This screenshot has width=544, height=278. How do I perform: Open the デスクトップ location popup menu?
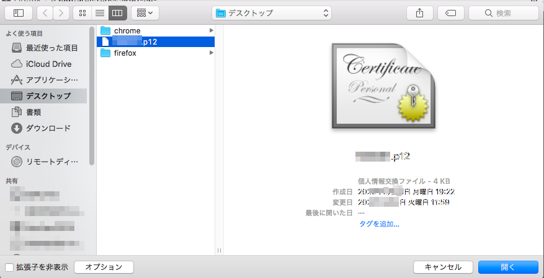click(x=272, y=12)
